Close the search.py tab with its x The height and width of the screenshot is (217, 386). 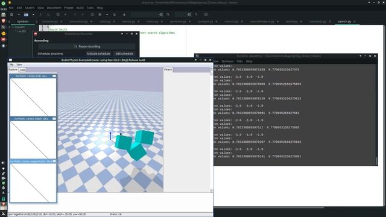[355, 22]
